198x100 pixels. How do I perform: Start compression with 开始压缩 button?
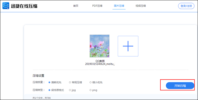[180, 86]
